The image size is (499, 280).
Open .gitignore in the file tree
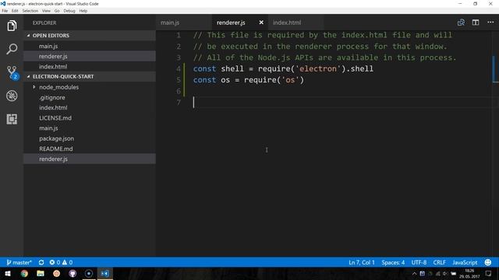pyautogui.click(x=90, y=97)
